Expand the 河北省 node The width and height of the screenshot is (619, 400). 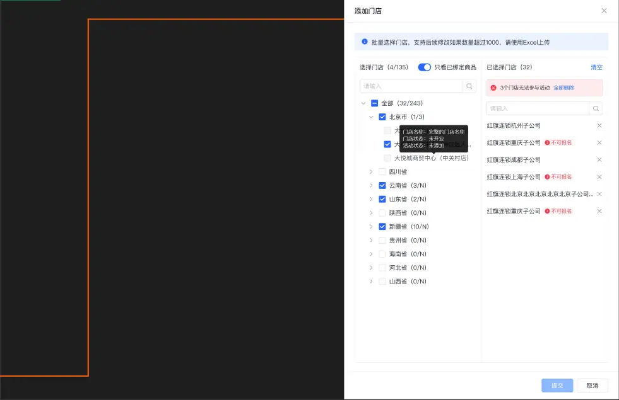click(371, 268)
